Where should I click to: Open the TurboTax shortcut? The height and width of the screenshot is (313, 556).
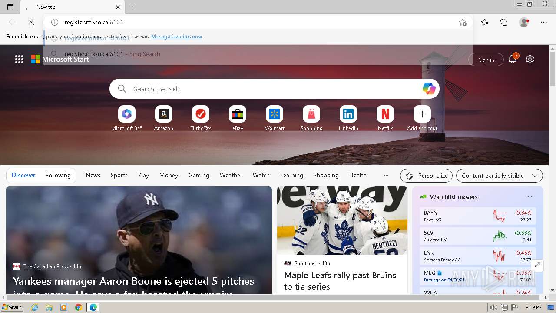(201, 118)
